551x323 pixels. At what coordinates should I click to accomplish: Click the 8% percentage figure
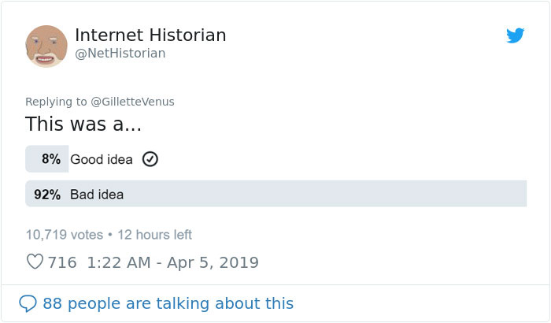click(51, 159)
